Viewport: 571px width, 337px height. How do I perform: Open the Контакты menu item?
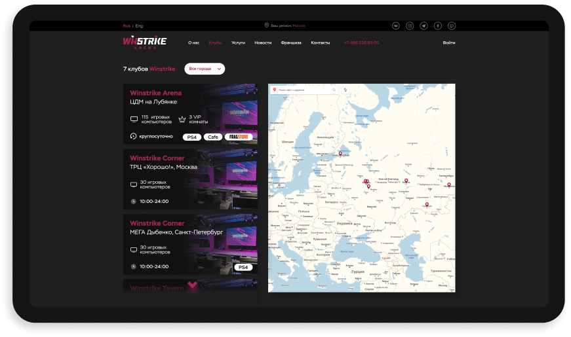(x=321, y=43)
